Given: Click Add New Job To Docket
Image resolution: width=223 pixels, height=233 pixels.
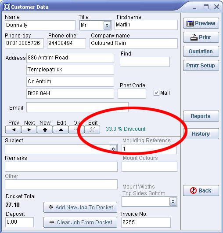Looking at the screenshot, I should pyautogui.click(x=80, y=207).
